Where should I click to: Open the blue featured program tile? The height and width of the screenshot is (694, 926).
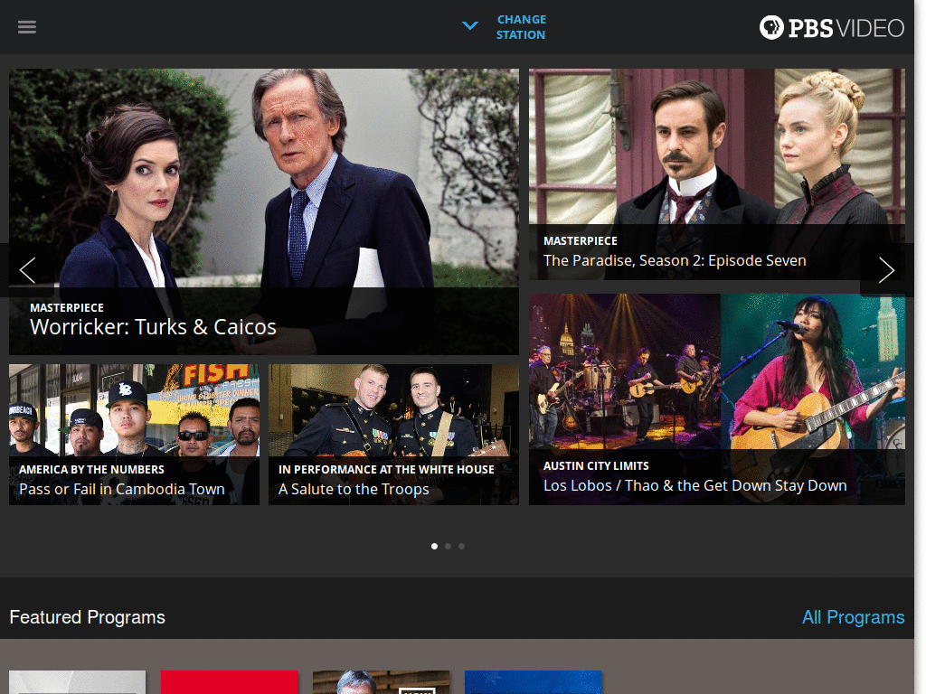(534, 682)
